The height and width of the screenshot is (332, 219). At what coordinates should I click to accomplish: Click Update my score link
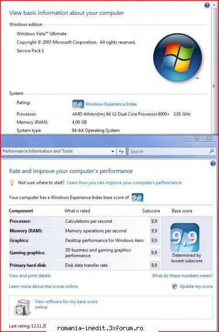coord(196,286)
